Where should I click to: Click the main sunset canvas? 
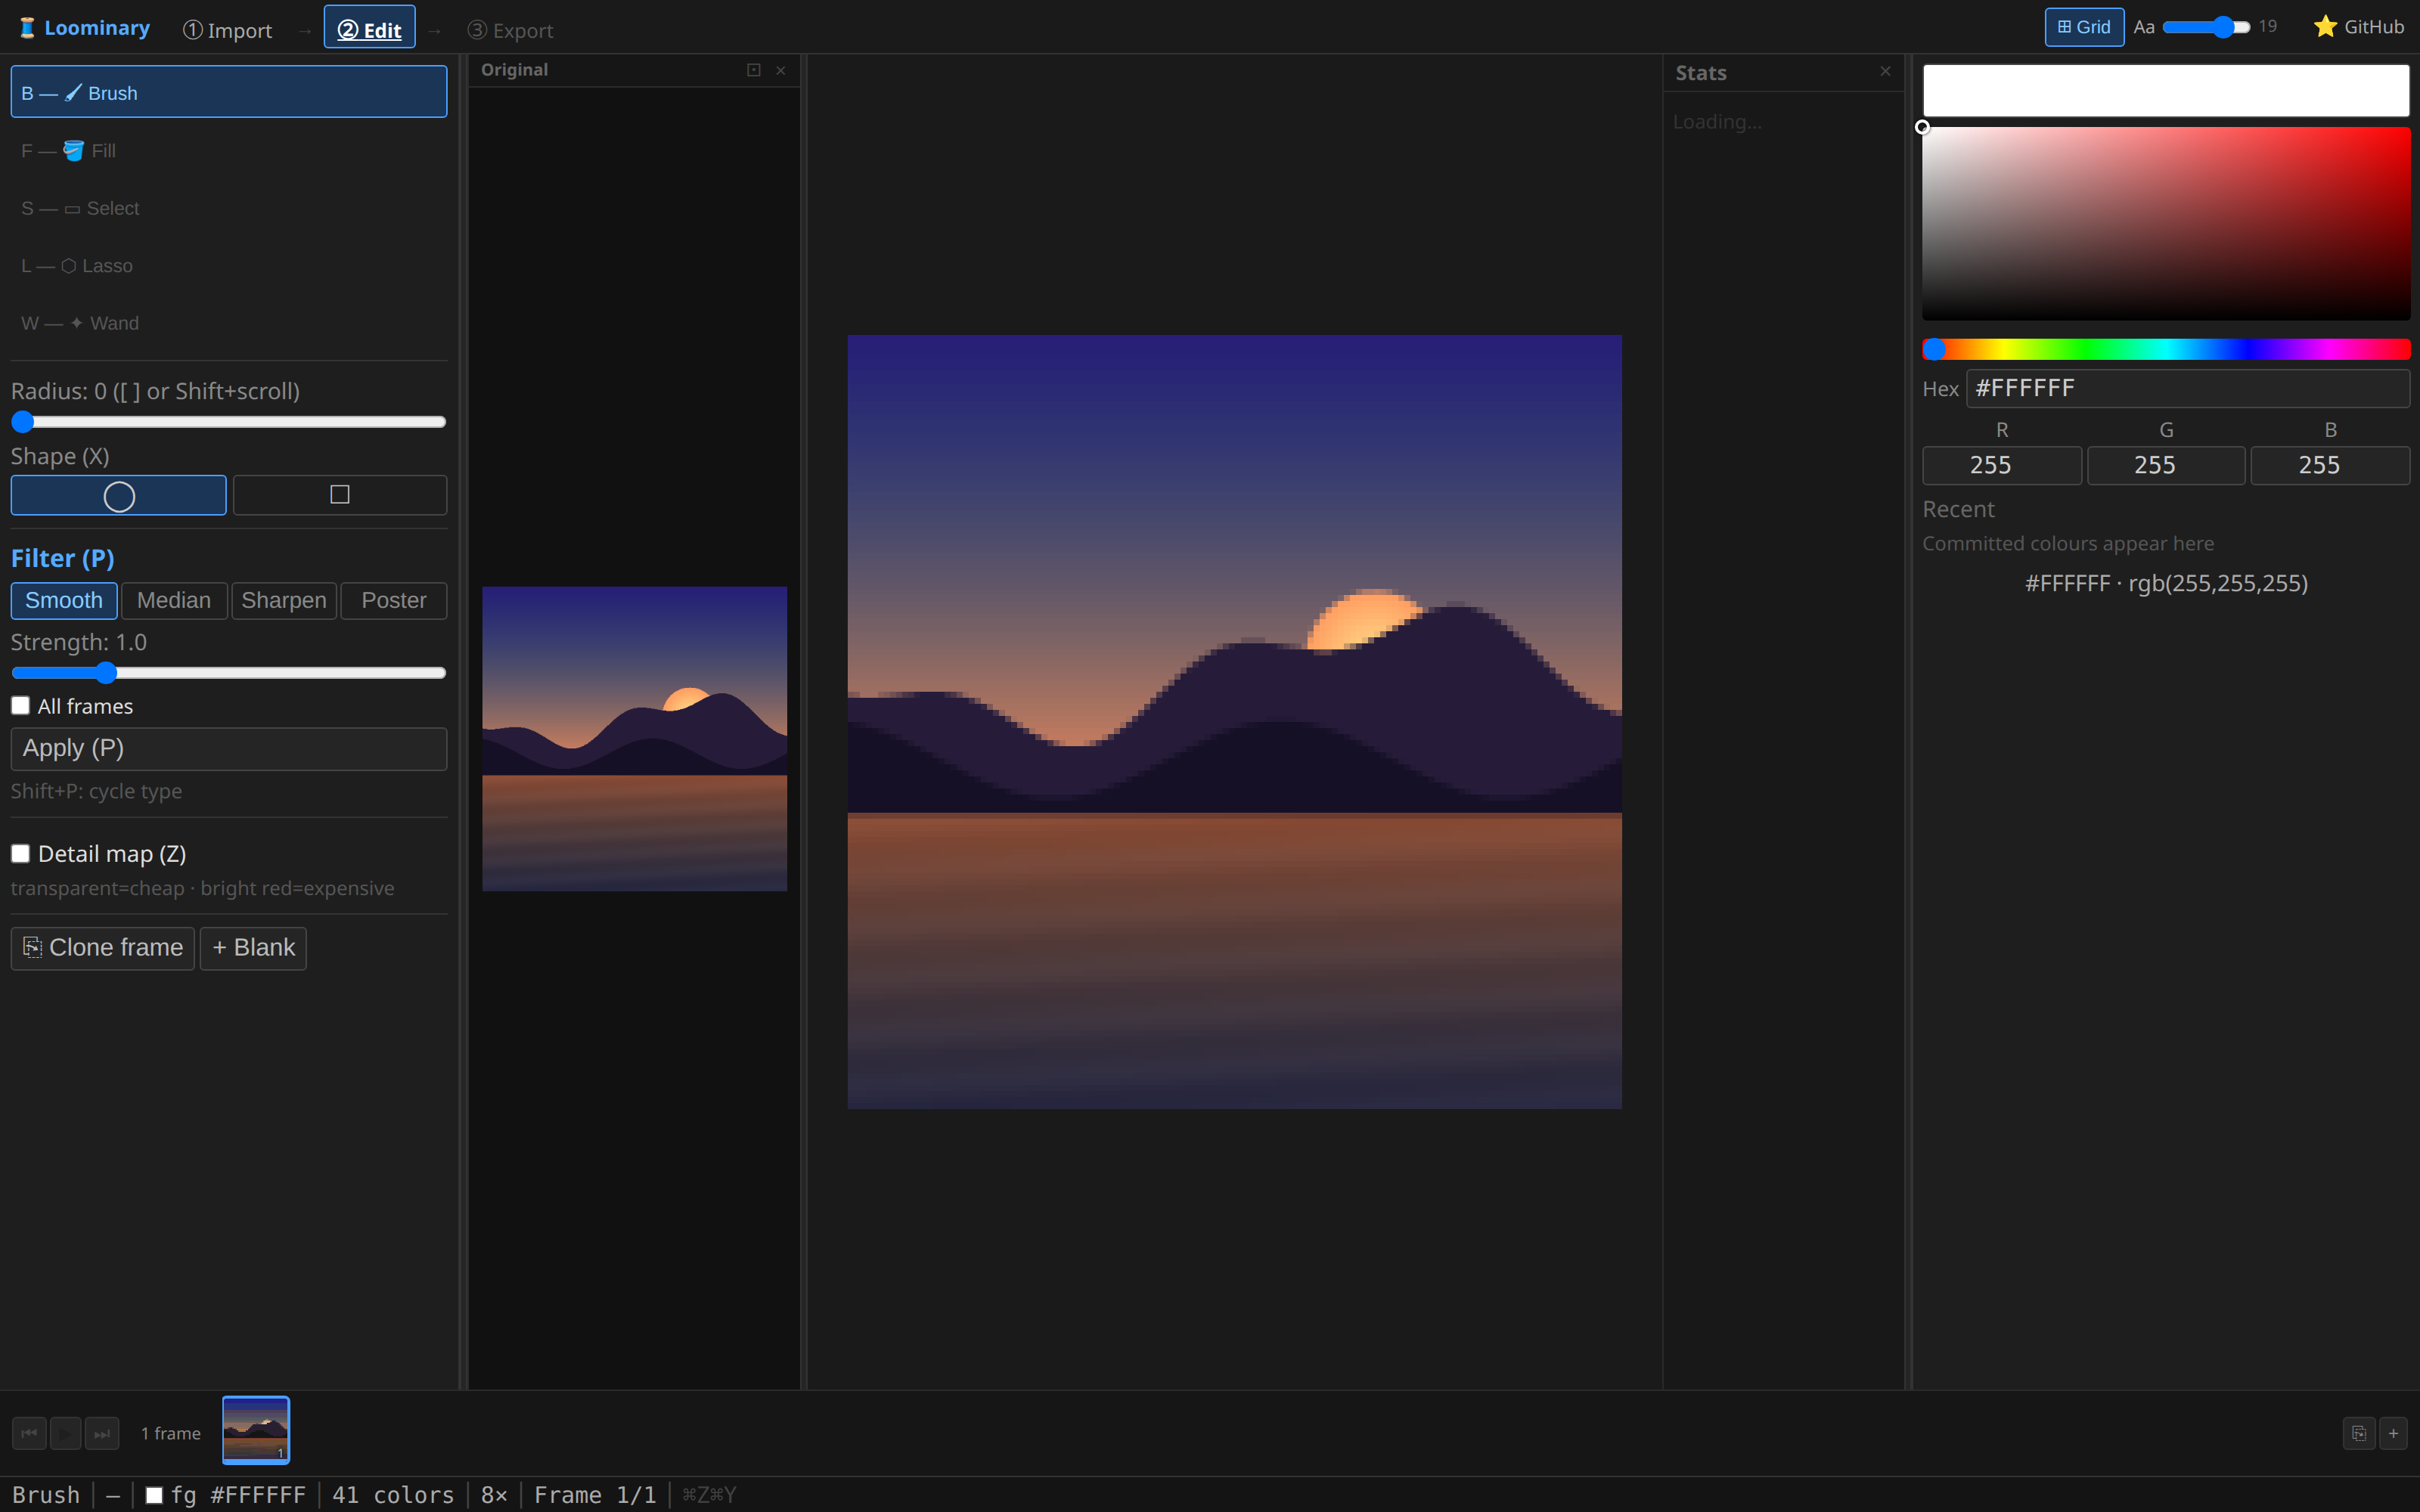pos(1234,722)
